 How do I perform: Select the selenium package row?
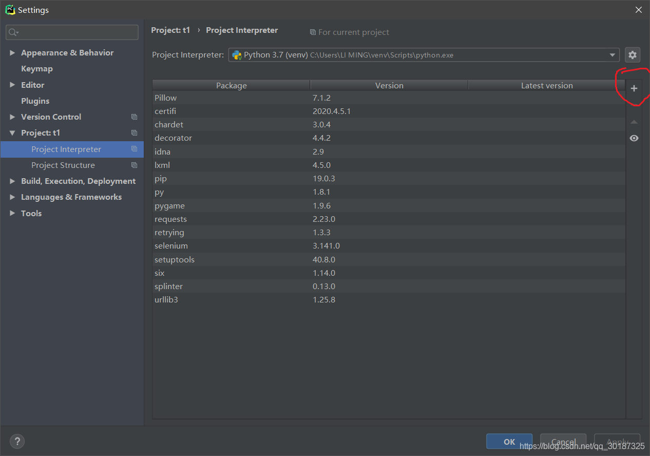(x=389, y=246)
